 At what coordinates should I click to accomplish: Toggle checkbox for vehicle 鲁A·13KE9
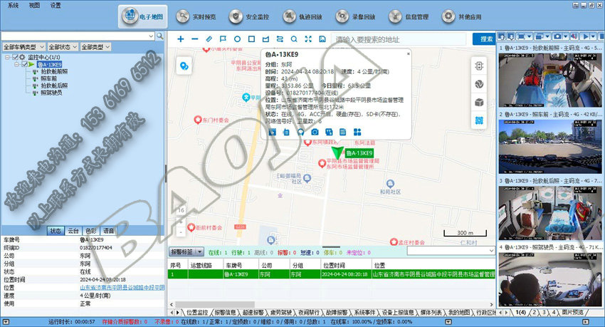(26, 64)
